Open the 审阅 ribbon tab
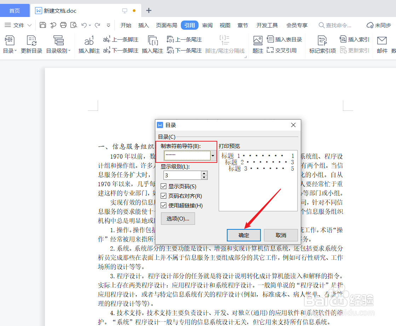The height and width of the screenshot is (326, 396). pos(207,25)
